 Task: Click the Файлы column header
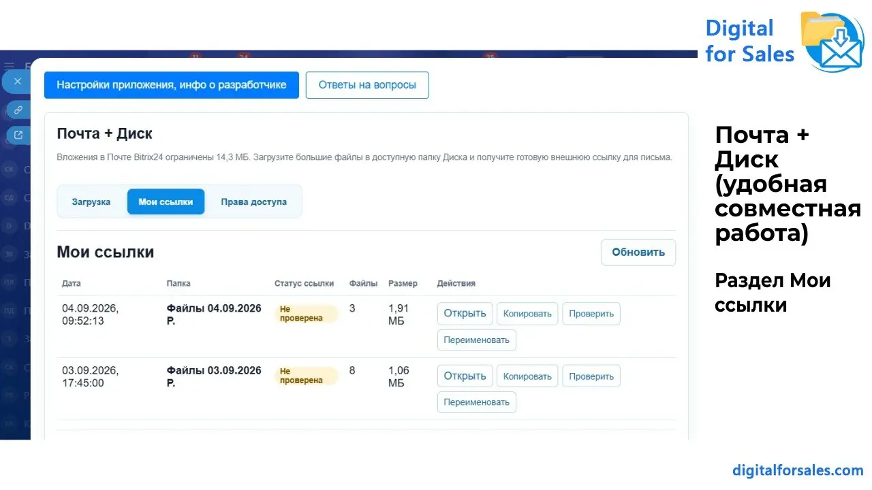363,283
